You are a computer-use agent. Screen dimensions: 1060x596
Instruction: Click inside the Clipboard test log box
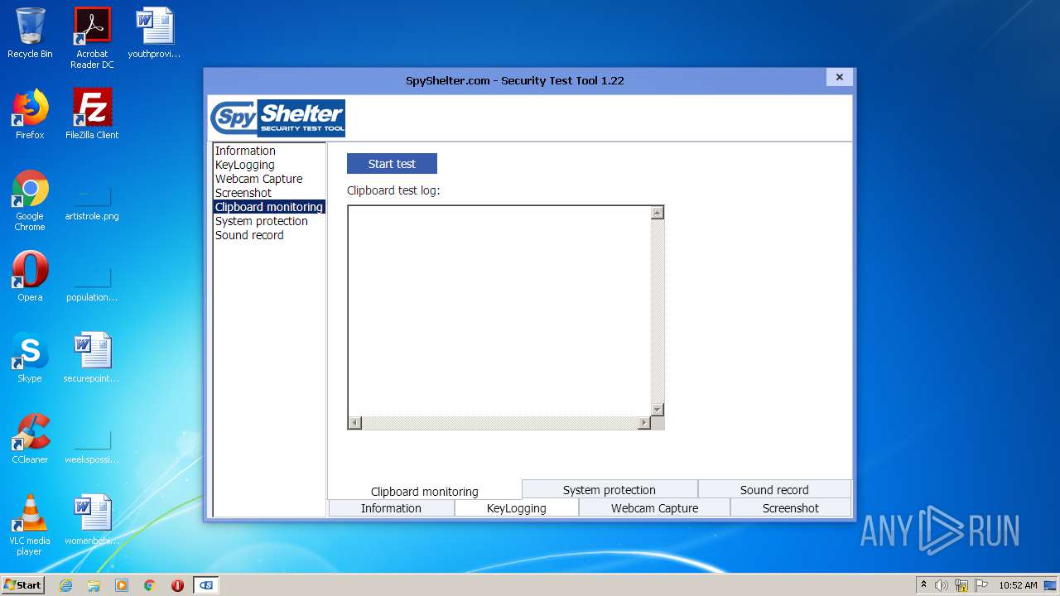499,310
